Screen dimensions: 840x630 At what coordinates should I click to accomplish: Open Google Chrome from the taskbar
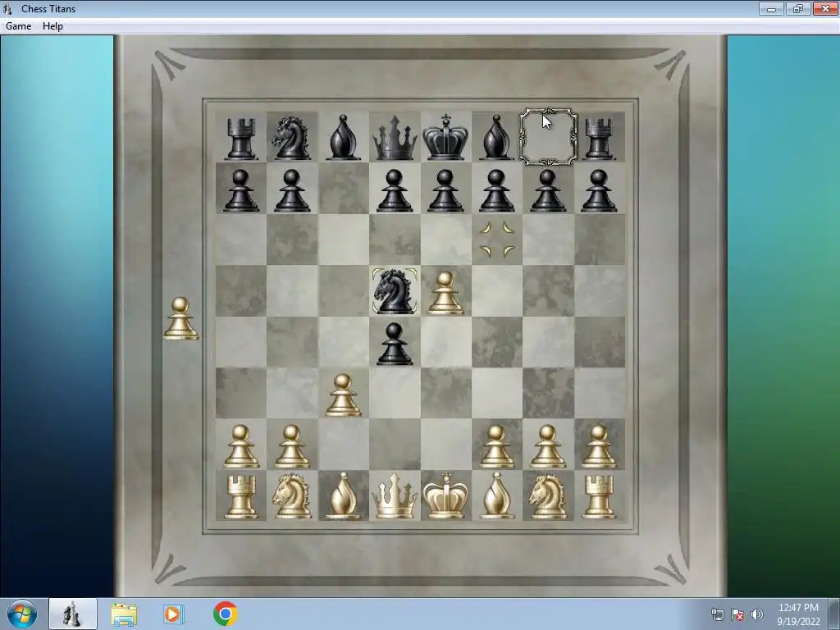click(225, 614)
